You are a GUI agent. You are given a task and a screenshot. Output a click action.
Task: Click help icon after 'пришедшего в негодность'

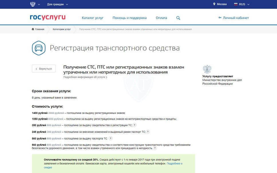(x=155, y=148)
